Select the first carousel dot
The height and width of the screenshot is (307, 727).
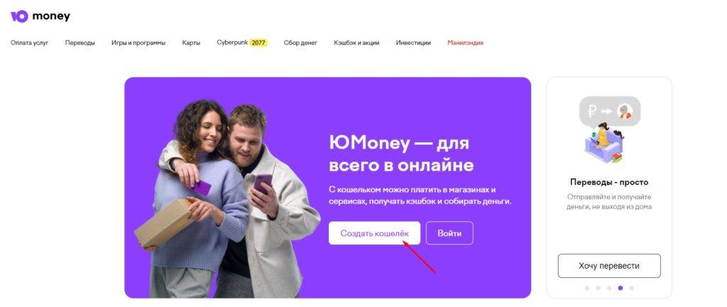click(587, 288)
